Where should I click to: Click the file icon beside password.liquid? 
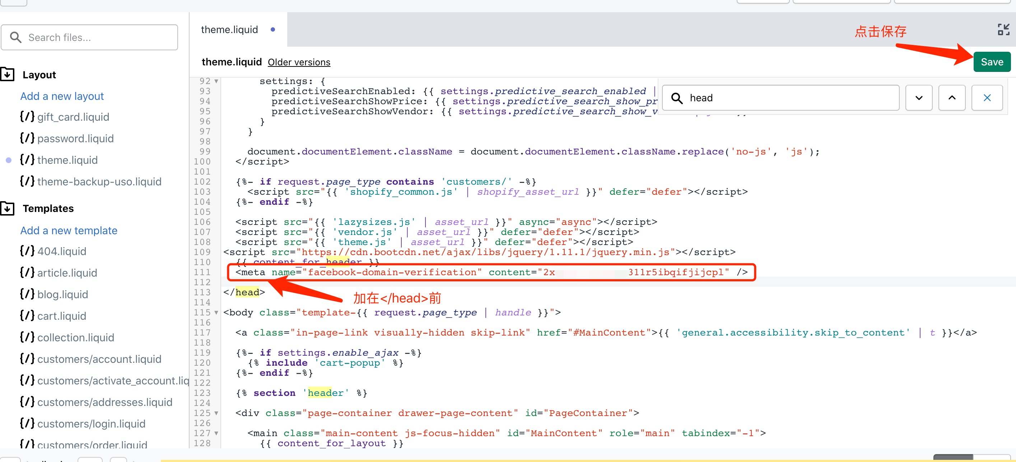[x=27, y=138]
